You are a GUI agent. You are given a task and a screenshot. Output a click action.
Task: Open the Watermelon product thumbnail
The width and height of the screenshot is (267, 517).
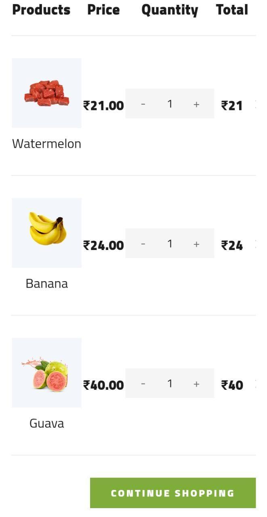46,93
